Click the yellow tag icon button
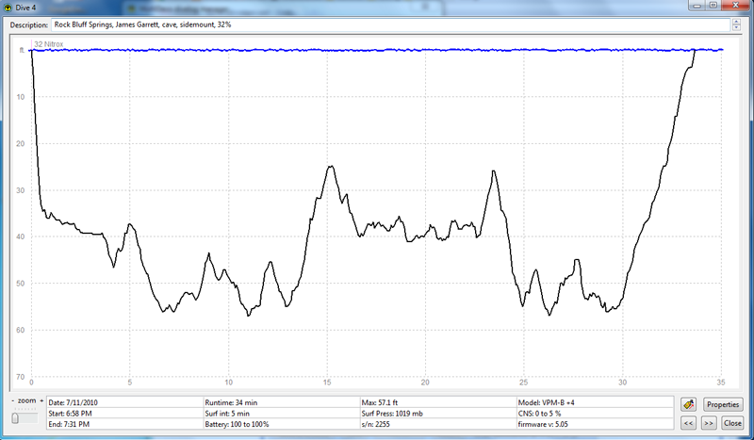Screen dimensions: 754x440 [689, 404]
